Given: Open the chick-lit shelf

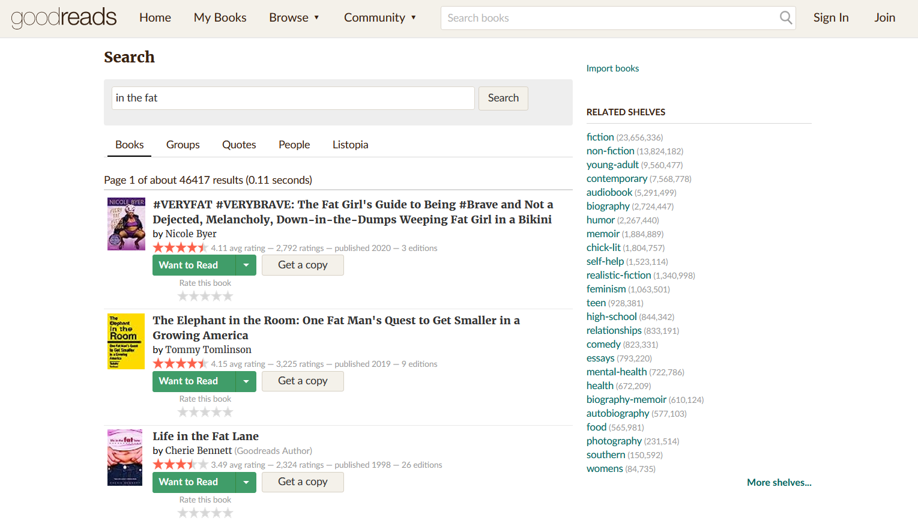Looking at the screenshot, I should tap(603, 248).
